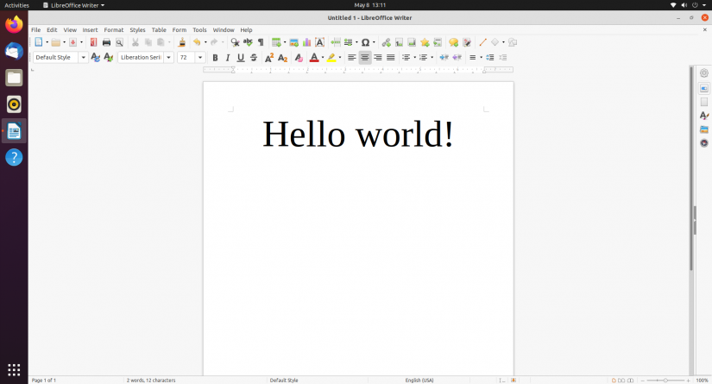712x384 pixels.
Task: Expand the font name dropdown list
Action: click(x=168, y=58)
